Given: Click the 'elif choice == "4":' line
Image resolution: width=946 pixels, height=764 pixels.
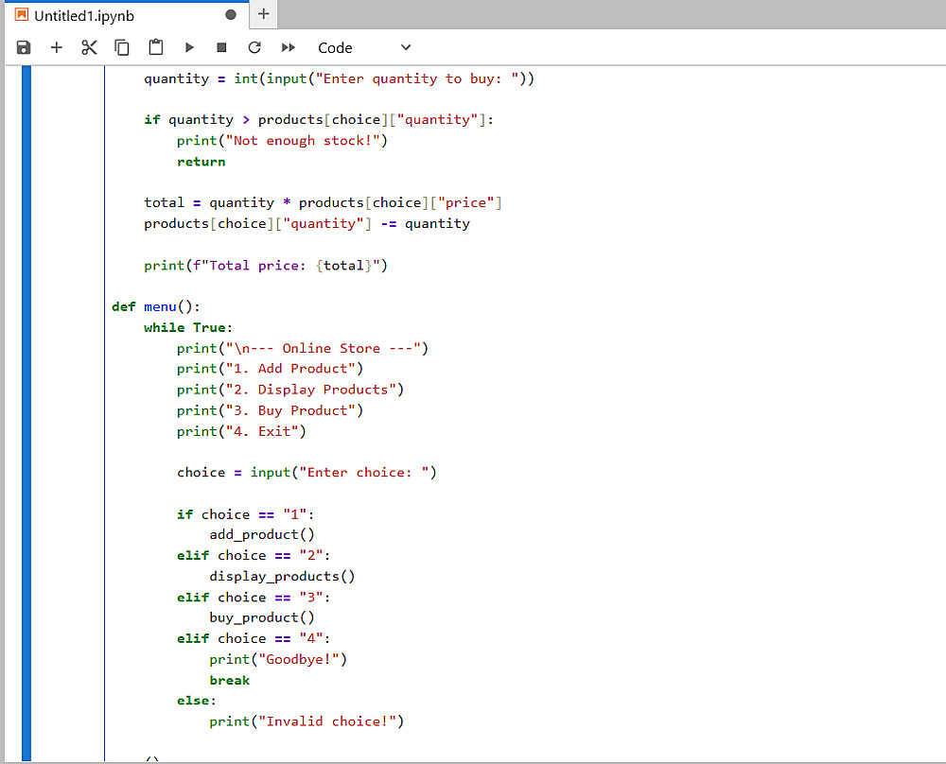Looking at the screenshot, I should point(254,639).
